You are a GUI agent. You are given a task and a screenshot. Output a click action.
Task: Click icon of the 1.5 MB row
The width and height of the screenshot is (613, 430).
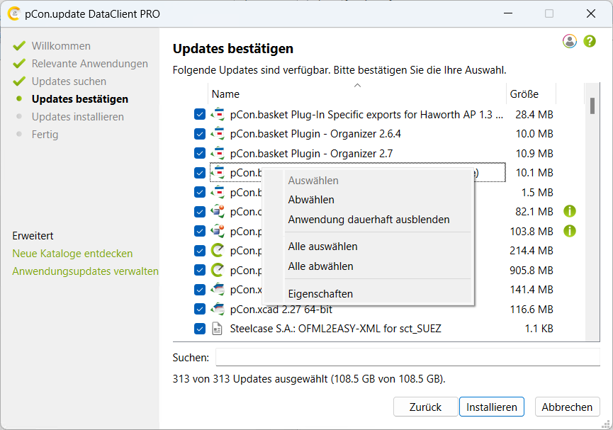pos(218,192)
